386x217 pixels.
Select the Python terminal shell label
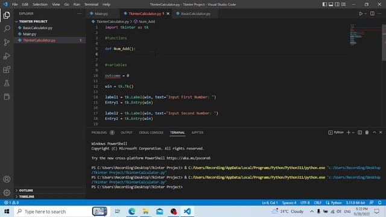[x=336, y=133]
